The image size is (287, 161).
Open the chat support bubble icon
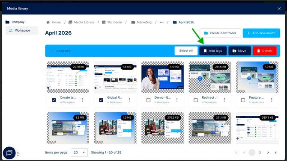coord(9,153)
